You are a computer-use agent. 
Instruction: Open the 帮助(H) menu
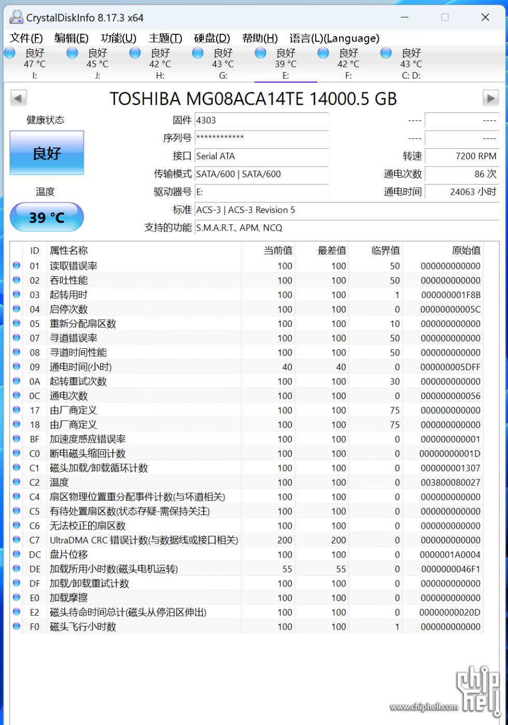point(260,38)
